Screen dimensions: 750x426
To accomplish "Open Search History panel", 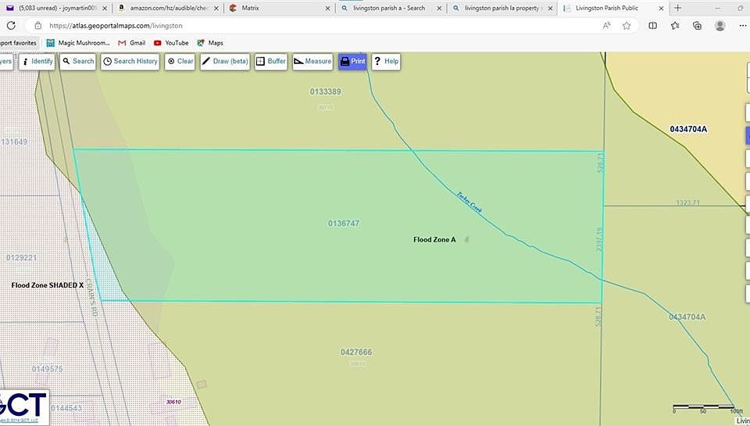I will 130,61.
